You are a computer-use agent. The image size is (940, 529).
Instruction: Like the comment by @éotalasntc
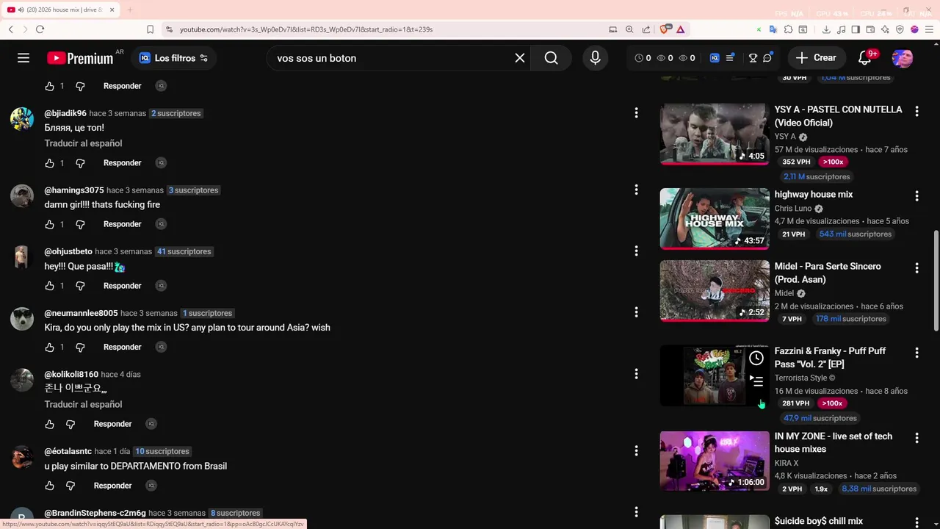[x=50, y=486]
